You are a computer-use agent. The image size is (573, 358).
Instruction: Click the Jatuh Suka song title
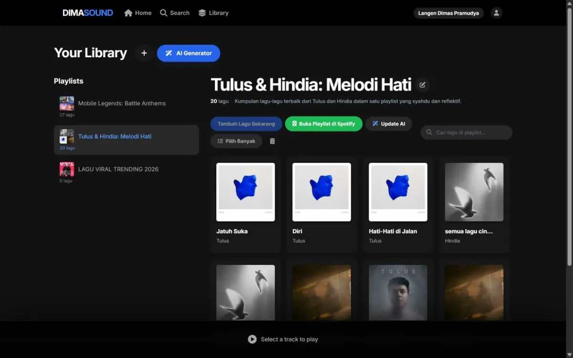coord(232,231)
